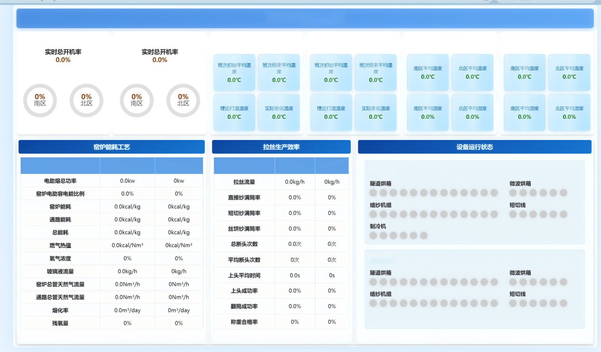Select the 班次初始平均温度 temperature card

click(234, 72)
